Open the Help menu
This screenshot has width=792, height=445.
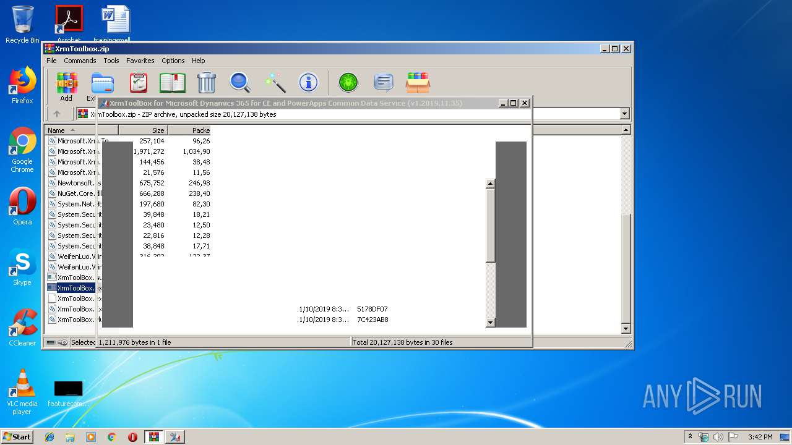198,61
